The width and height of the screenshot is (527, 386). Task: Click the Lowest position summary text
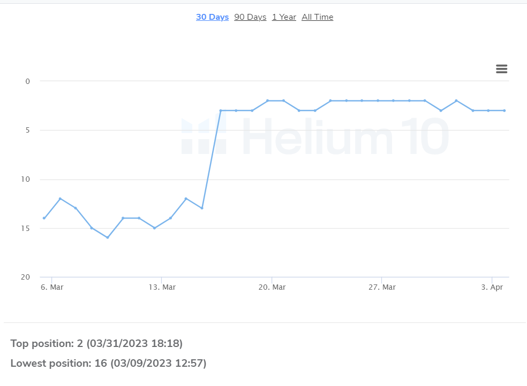click(x=108, y=363)
